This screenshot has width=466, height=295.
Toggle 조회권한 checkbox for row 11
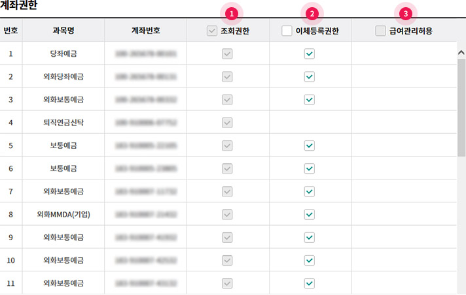click(x=227, y=283)
